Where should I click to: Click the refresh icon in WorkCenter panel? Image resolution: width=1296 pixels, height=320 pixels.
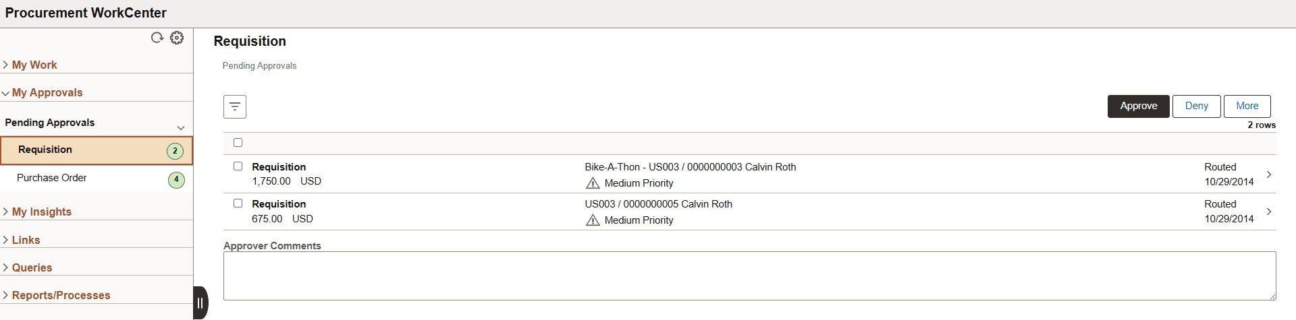(x=157, y=38)
